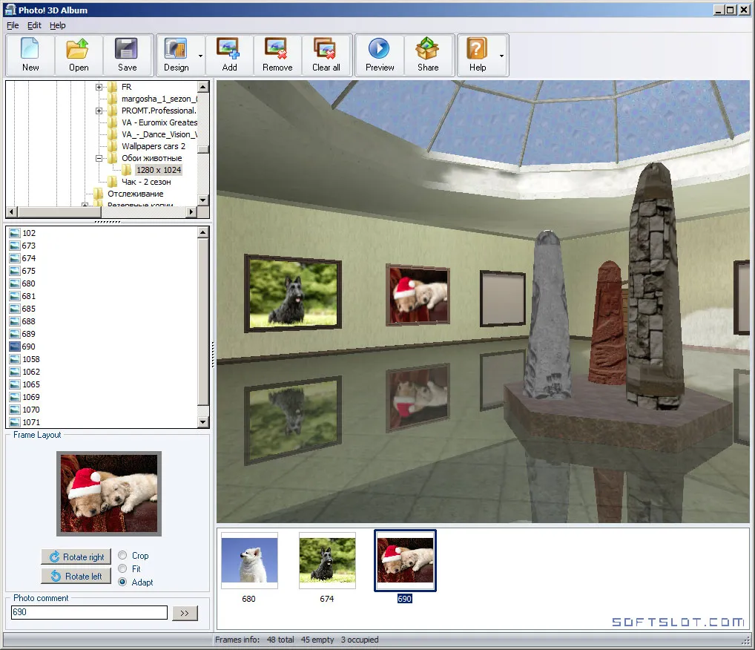Click the Rotate left button

76,576
